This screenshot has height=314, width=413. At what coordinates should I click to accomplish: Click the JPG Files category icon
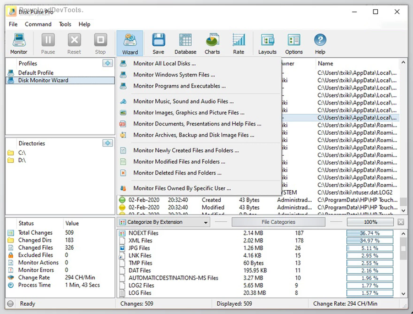(x=122, y=248)
